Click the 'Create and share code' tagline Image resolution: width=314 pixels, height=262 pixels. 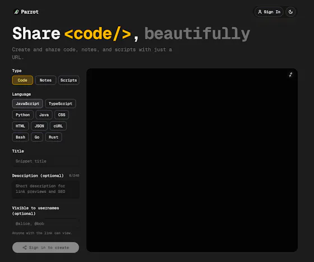point(92,53)
